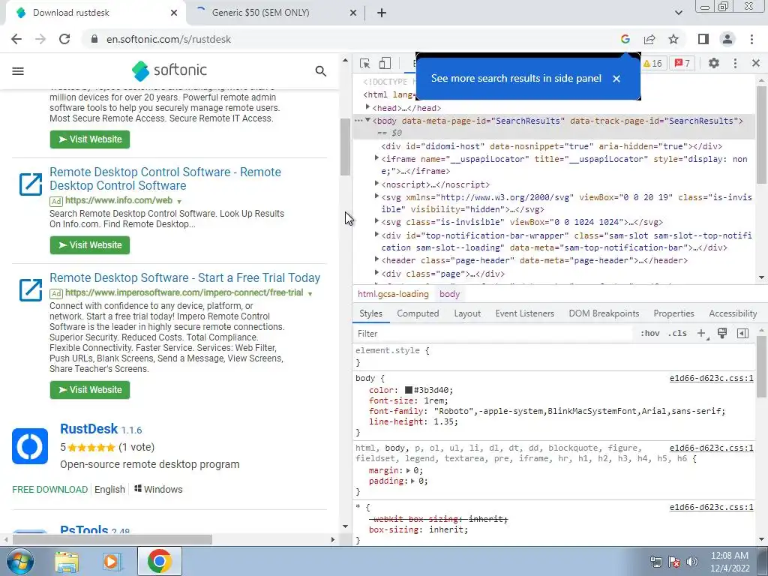Image resolution: width=768 pixels, height=576 pixels.
Task: Click the volume speaker tray icon
Action: 692,562
